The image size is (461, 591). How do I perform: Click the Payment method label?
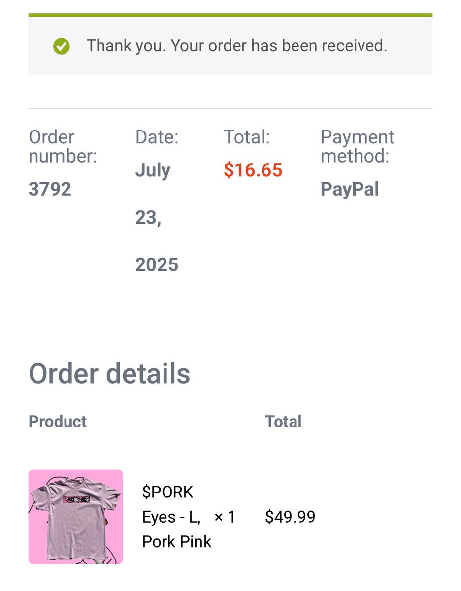(358, 147)
